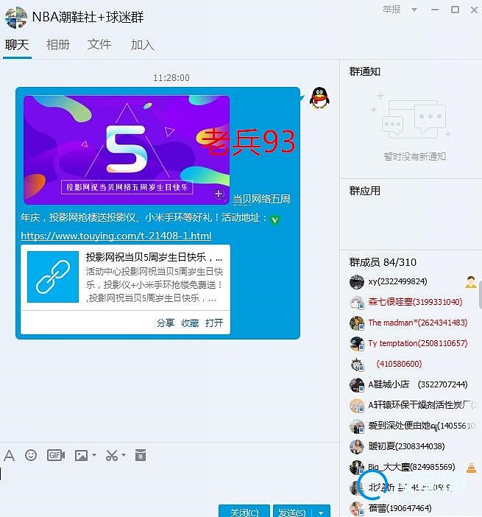This screenshot has height=517, width=482.
Task: Click the group avatar beside NBA潮鞋社
Action: (16, 17)
